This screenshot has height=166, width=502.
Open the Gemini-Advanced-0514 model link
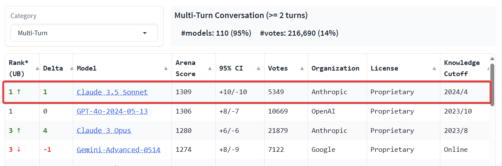click(118, 150)
